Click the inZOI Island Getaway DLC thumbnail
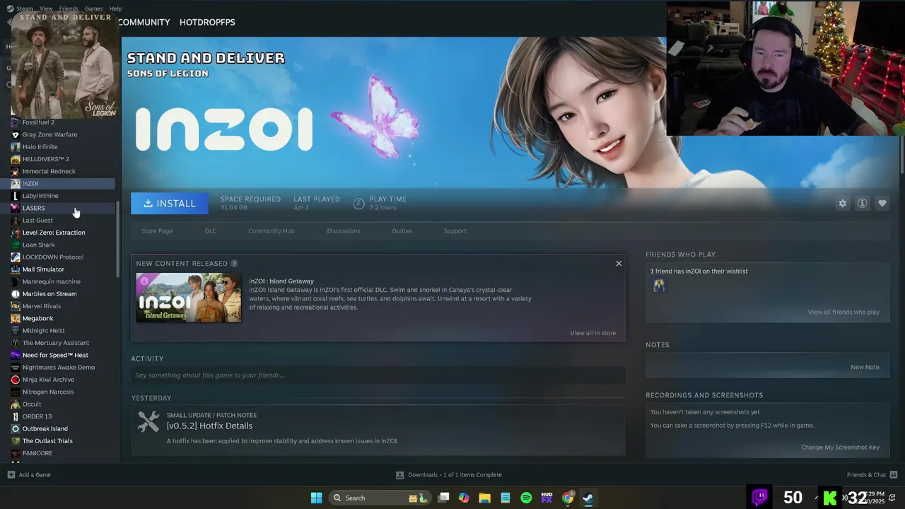 coord(189,297)
